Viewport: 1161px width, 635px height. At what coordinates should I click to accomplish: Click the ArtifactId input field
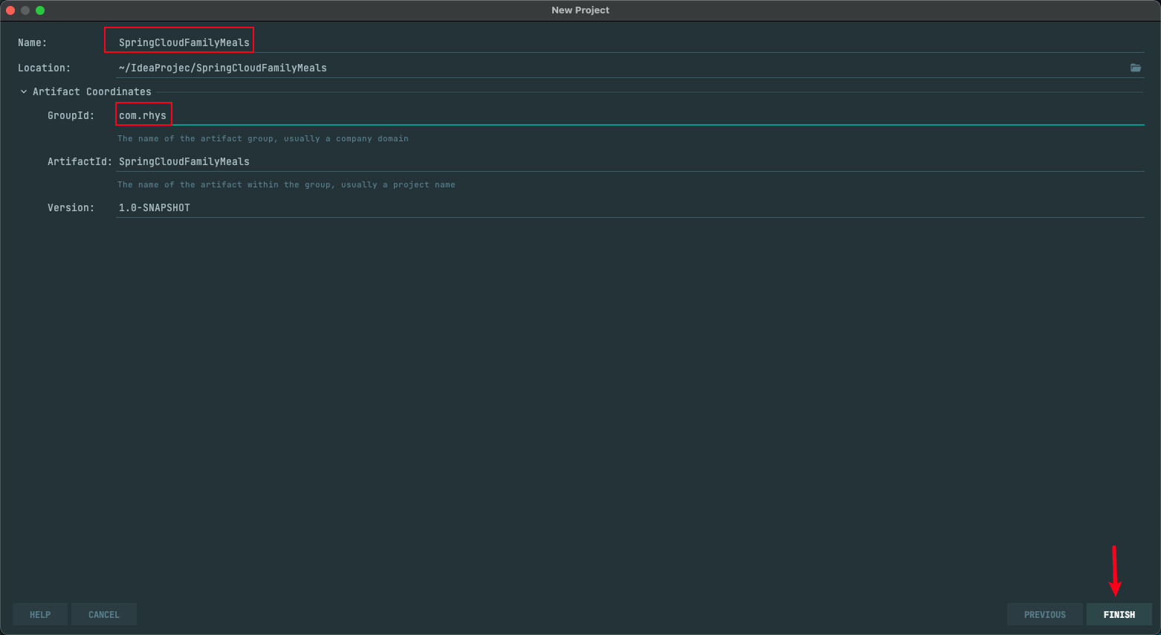click(x=630, y=161)
